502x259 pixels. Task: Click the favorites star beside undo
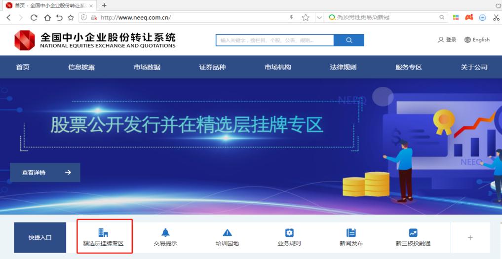point(71,18)
